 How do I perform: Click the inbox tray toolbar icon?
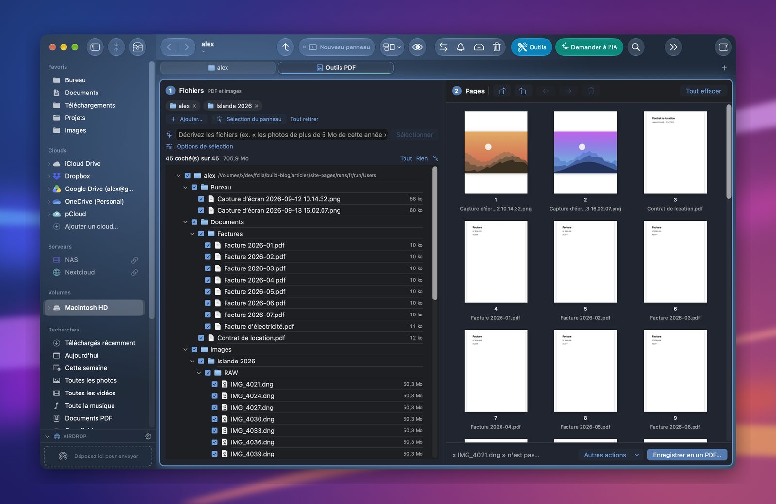479,47
